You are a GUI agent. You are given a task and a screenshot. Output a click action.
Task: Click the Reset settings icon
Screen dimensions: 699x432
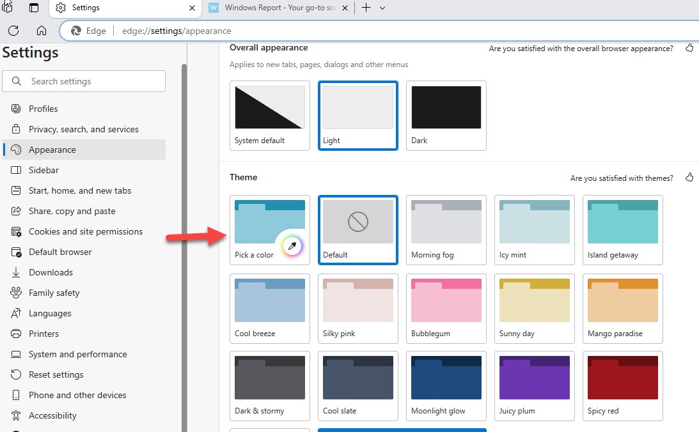coord(16,374)
